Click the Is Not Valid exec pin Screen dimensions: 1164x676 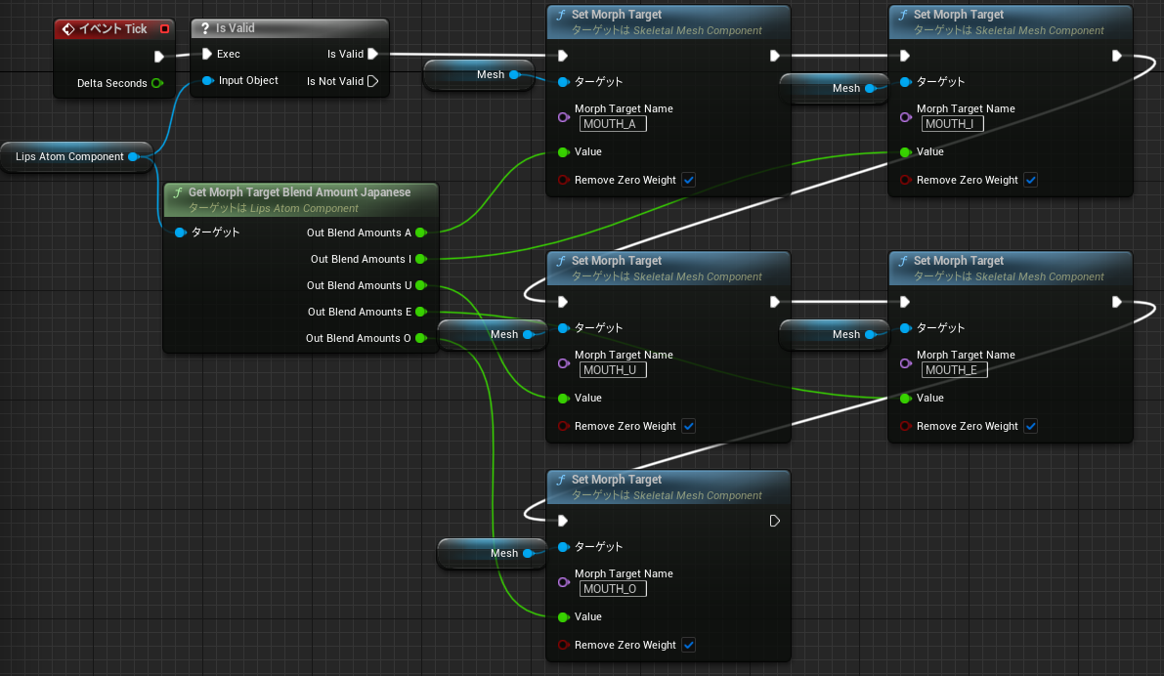coord(372,81)
